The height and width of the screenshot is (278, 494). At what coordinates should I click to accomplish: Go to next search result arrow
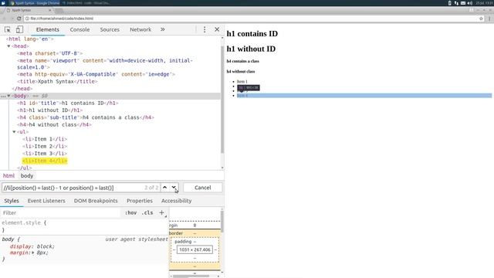tap(174, 188)
